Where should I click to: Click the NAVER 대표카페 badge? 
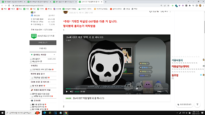(34, 36)
